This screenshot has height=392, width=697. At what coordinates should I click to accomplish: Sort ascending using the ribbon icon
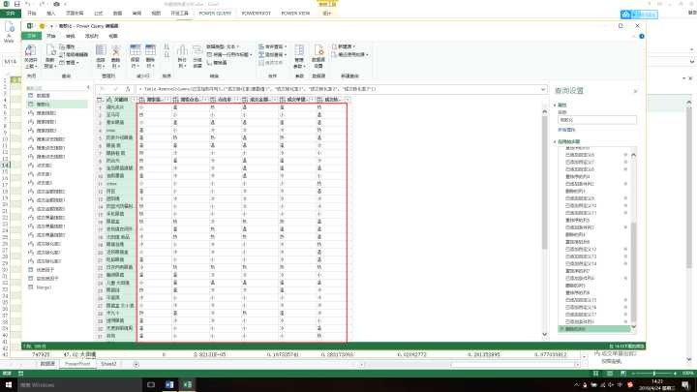tap(167, 46)
